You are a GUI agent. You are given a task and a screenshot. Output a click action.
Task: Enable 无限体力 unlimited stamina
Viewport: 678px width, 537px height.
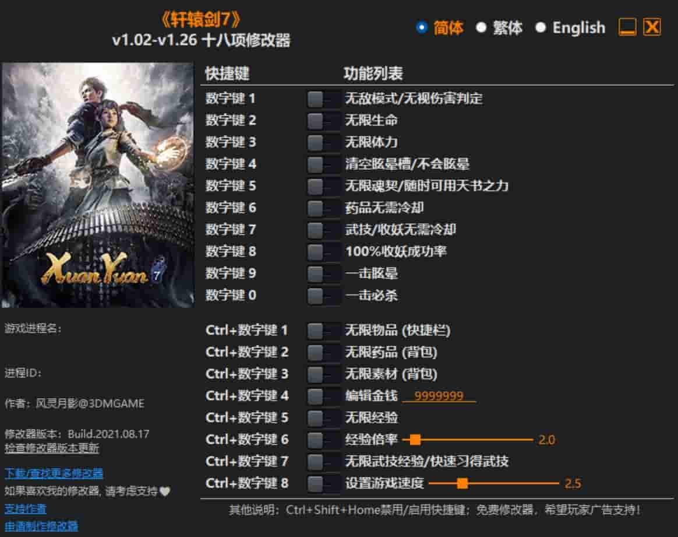tap(323, 142)
